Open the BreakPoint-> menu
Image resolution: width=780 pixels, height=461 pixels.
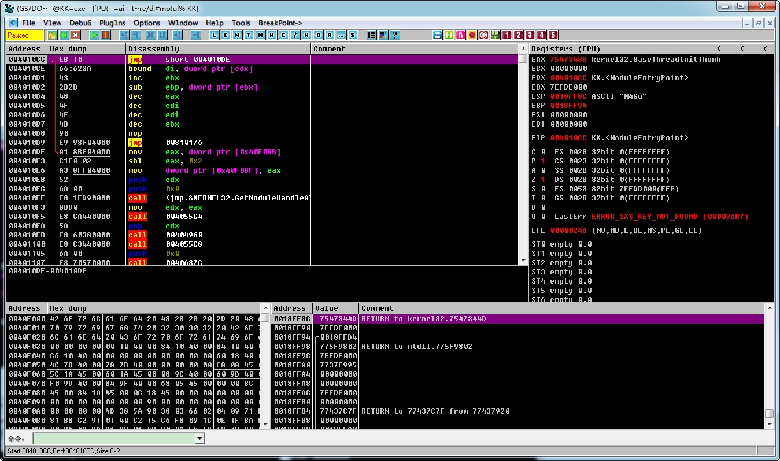(x=280, y=23)
